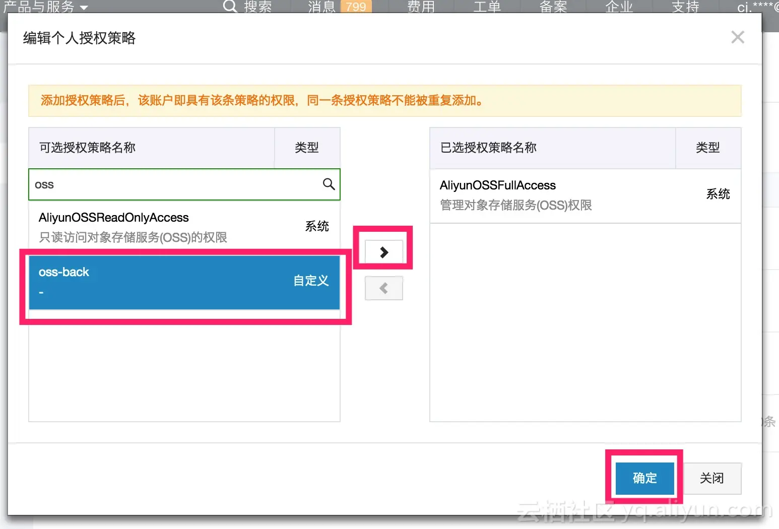
Task: Click 系统 type label of AliyunOSSReadOnlyAccess
Action: (317, 227)
